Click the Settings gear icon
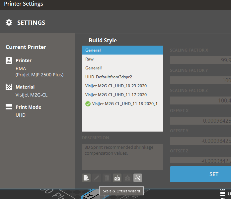231x199 pixels. click(9, 23)
